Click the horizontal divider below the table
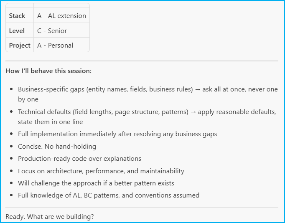The width and height of the screenshot is (285, 223). pos(142,61)
